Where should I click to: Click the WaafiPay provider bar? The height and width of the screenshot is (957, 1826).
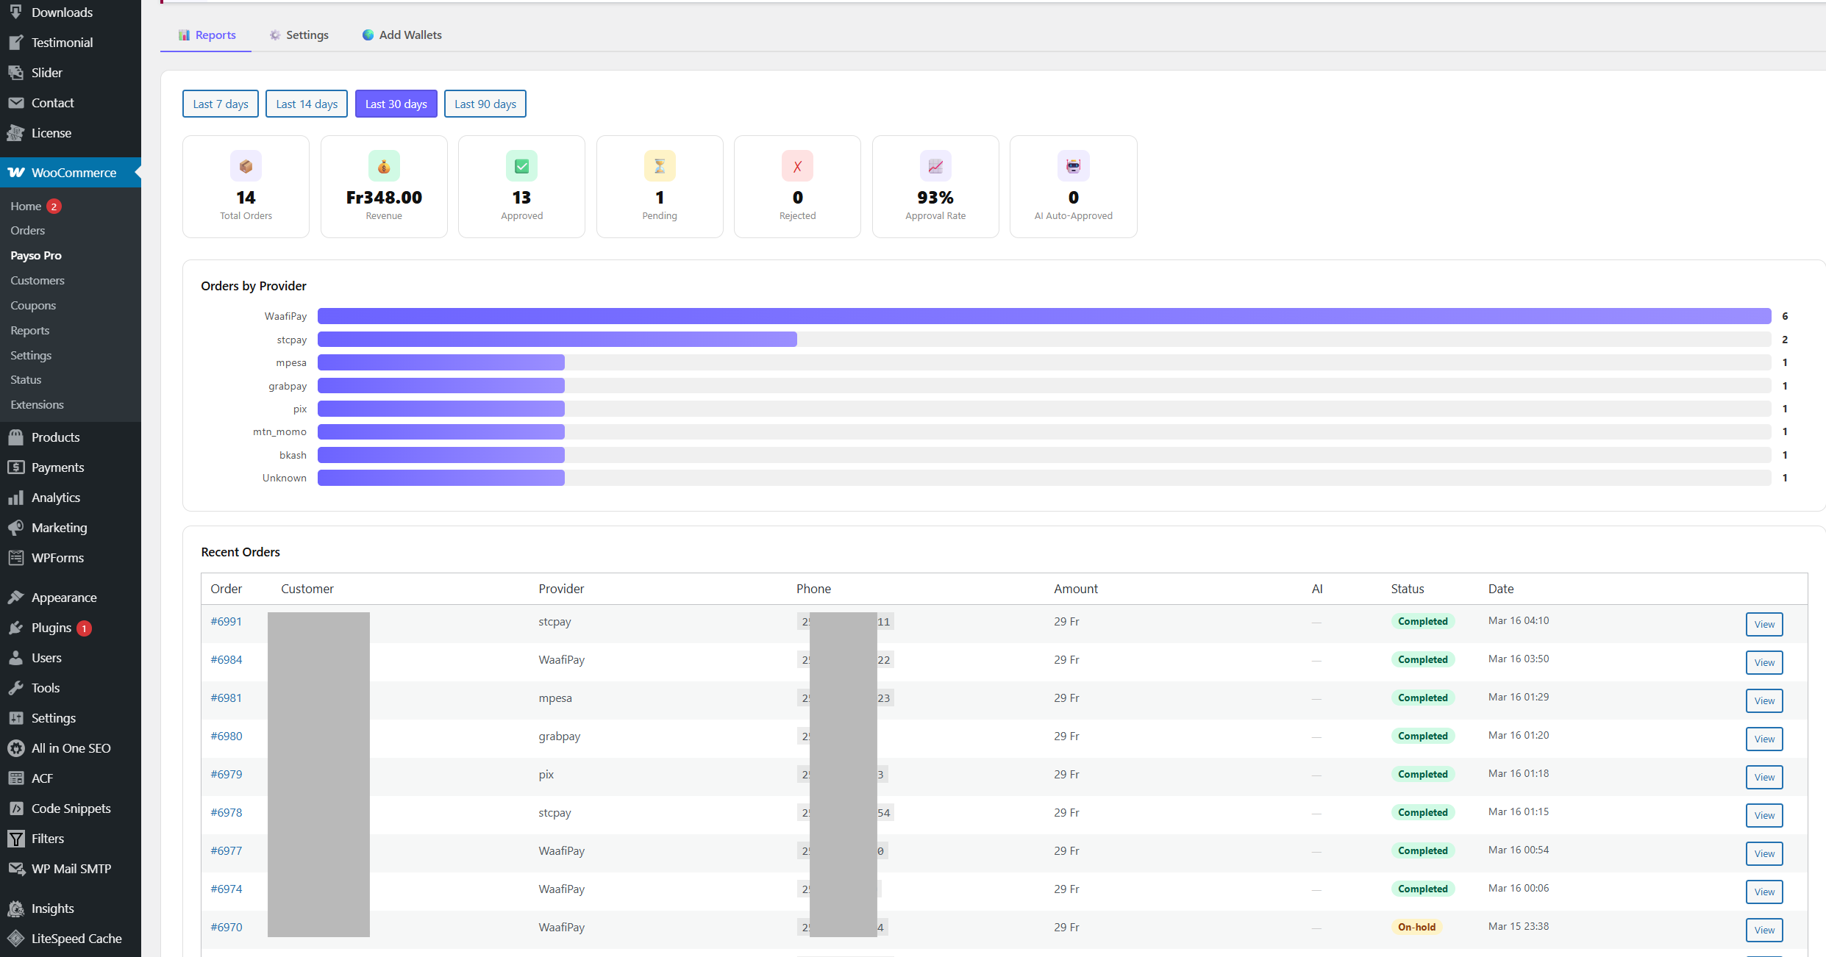pos(1044,316)
